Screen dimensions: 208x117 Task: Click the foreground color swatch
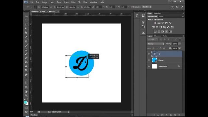pos(25,102)
